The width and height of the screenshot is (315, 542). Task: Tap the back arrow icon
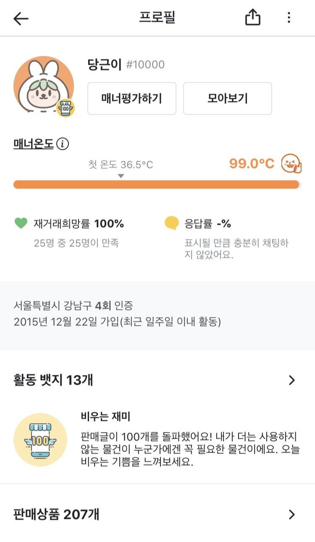click(x=21, y=18)
